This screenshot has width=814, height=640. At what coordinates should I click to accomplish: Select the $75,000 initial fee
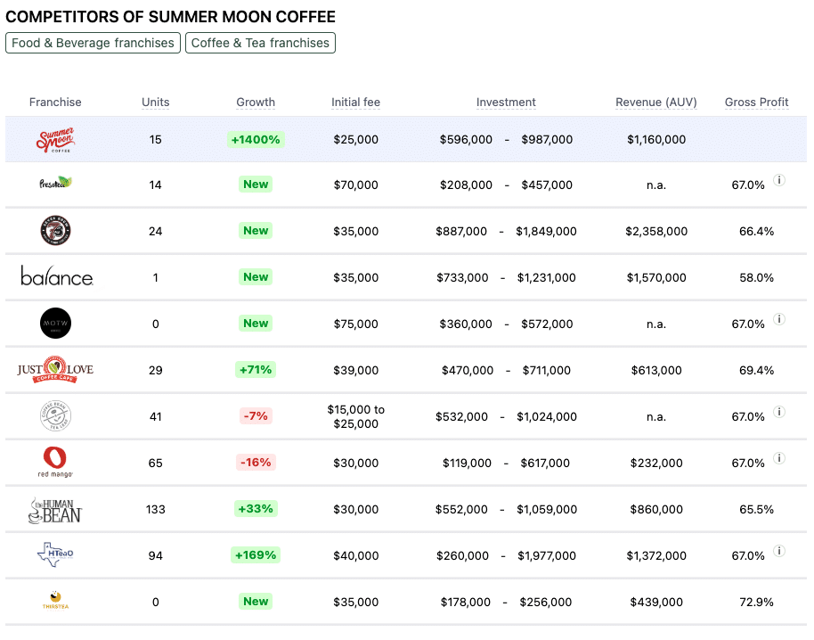[355, 324]
